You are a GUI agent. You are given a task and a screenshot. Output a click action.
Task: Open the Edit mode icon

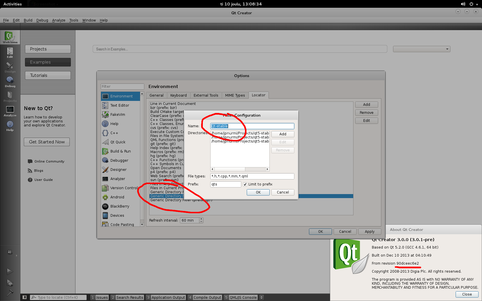pyautogui.click(x=10, y=52)
